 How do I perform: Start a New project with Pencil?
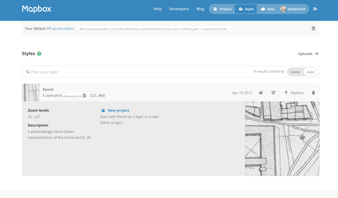point(118,110)
